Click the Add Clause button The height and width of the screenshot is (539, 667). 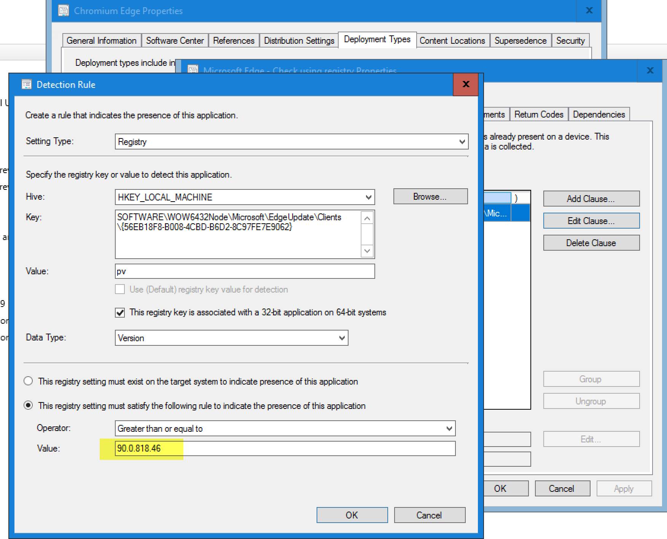591,199
